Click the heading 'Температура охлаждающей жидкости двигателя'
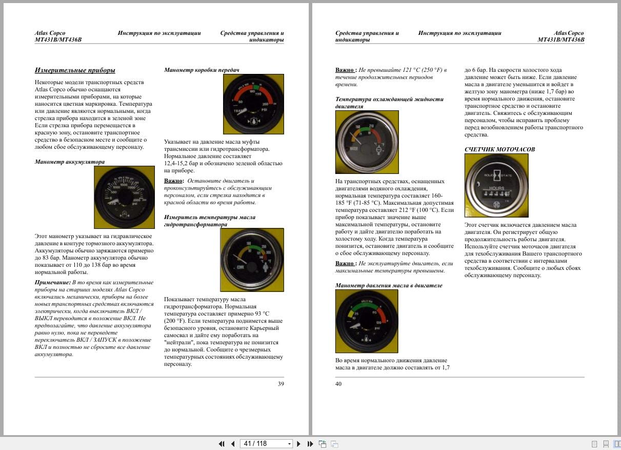Screen dimensions: 621x450 [390, 103]
